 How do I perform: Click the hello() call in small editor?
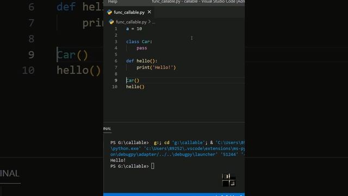(135, 87)
